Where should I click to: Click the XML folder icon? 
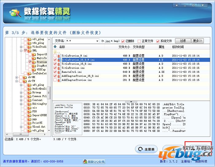click(x=29, y=51)
